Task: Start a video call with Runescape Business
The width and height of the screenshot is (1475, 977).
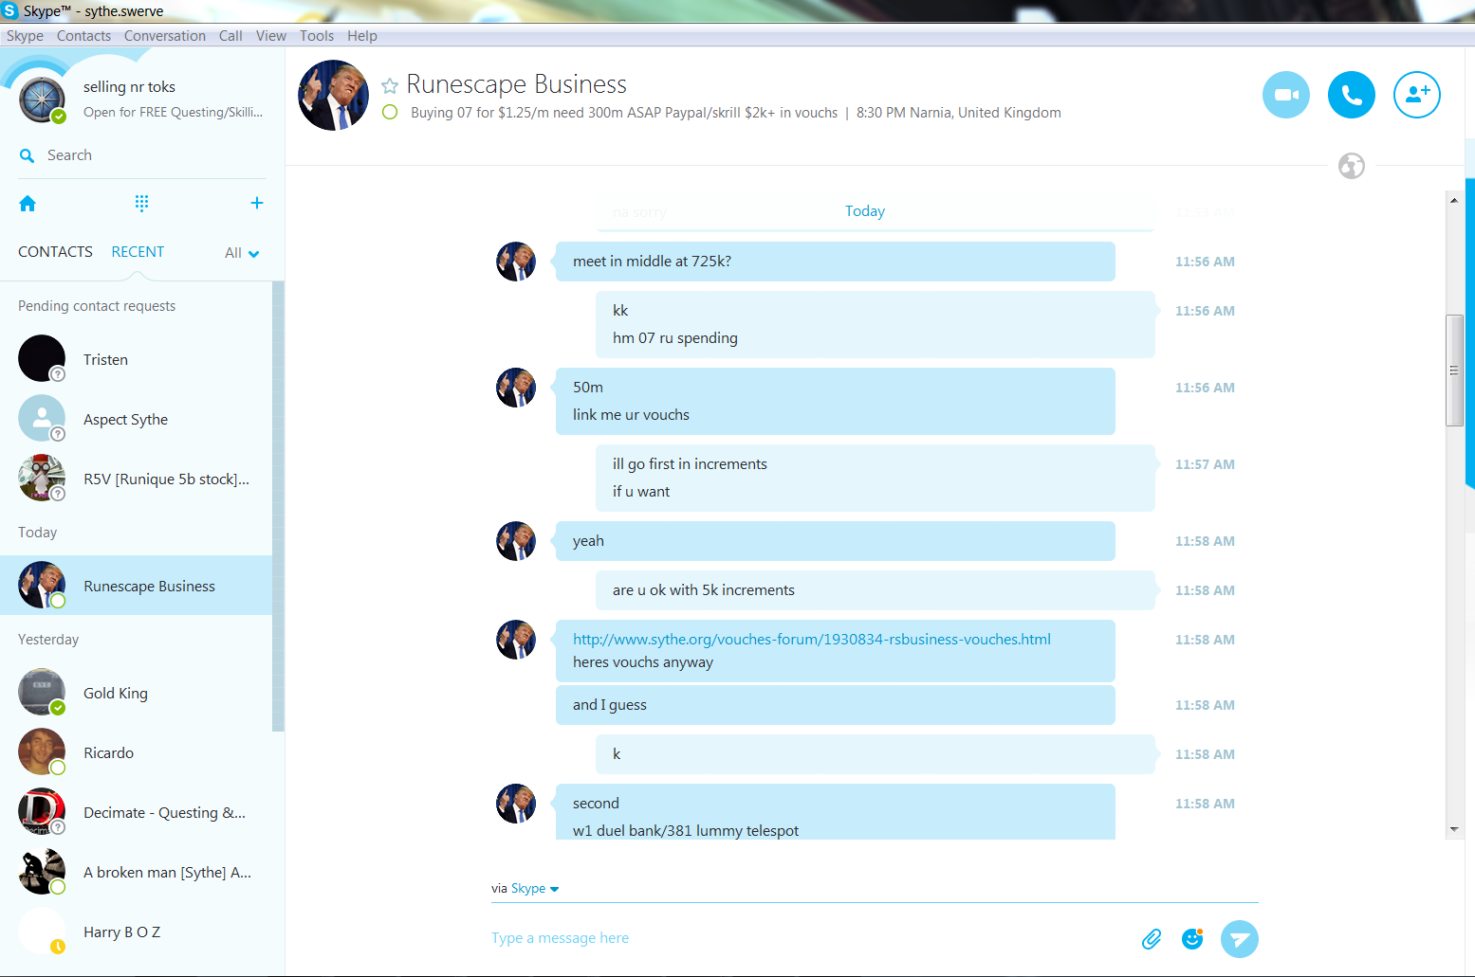Action: (1286, 95)
